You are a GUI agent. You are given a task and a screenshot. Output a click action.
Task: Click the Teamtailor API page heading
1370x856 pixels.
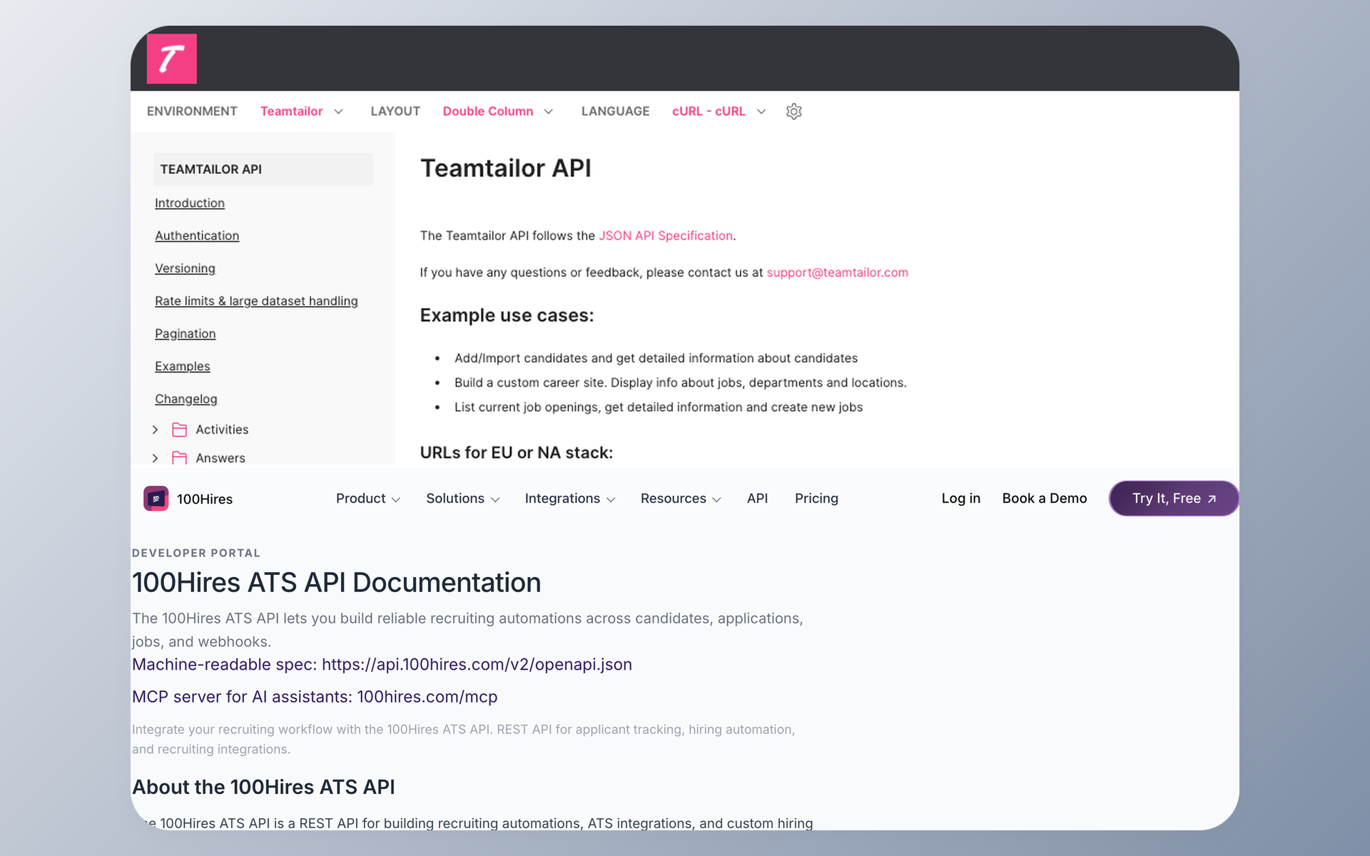505,168
